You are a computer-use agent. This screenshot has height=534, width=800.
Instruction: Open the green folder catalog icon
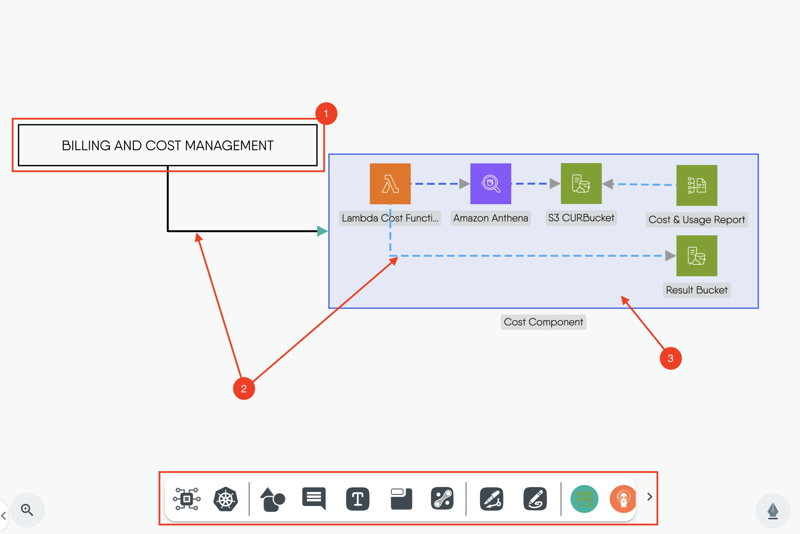tap(584, 499)
